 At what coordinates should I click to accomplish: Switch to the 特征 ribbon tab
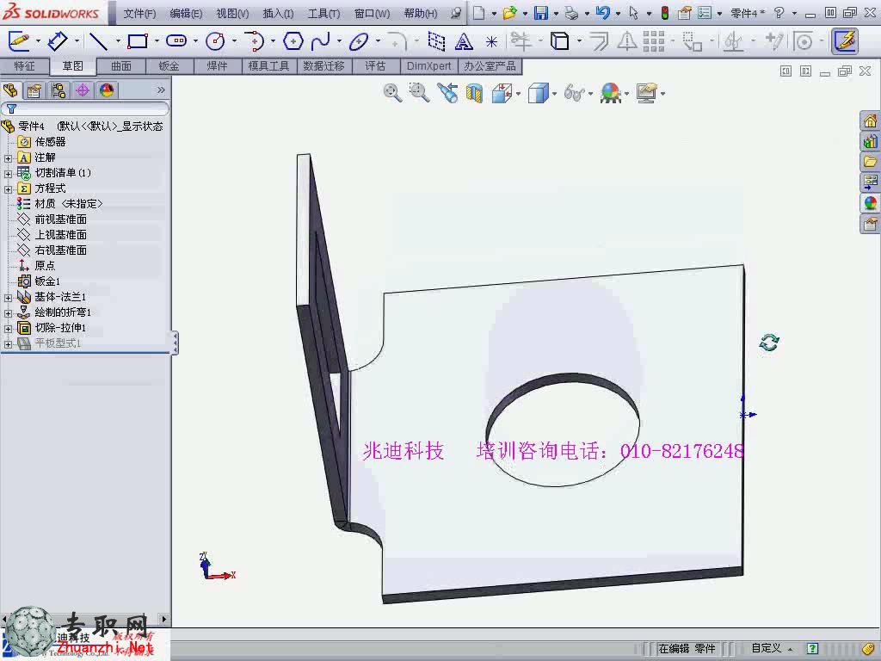24,66
